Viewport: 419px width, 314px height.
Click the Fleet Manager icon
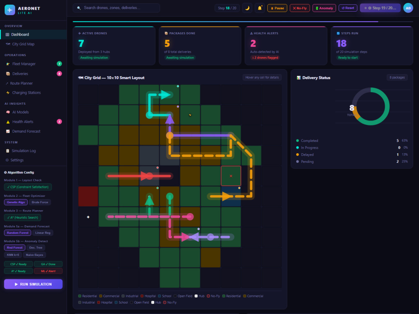[8, 64]
